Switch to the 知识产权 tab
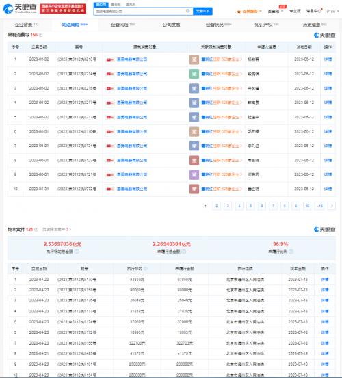 coord(267,25)
